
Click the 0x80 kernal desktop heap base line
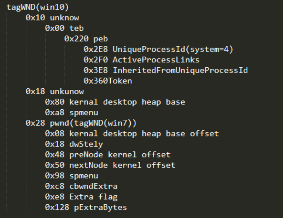click(x=115, y=102)
